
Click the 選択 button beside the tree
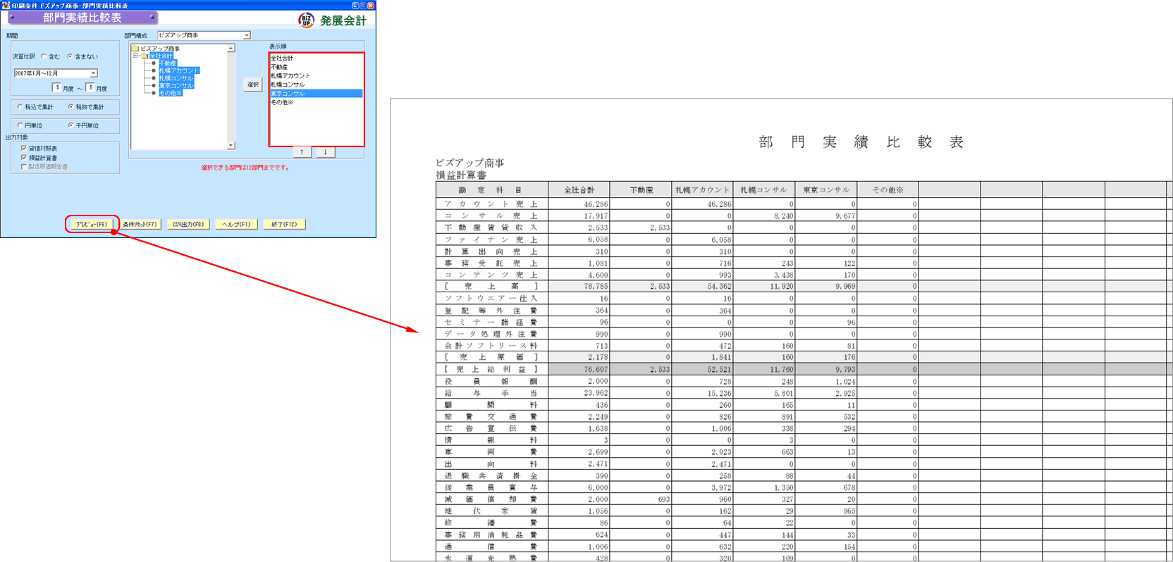tap(252, 85)
